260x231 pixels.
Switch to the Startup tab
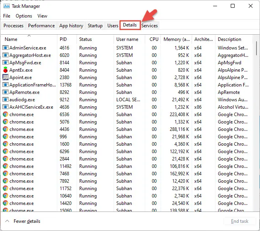(95, 26)
